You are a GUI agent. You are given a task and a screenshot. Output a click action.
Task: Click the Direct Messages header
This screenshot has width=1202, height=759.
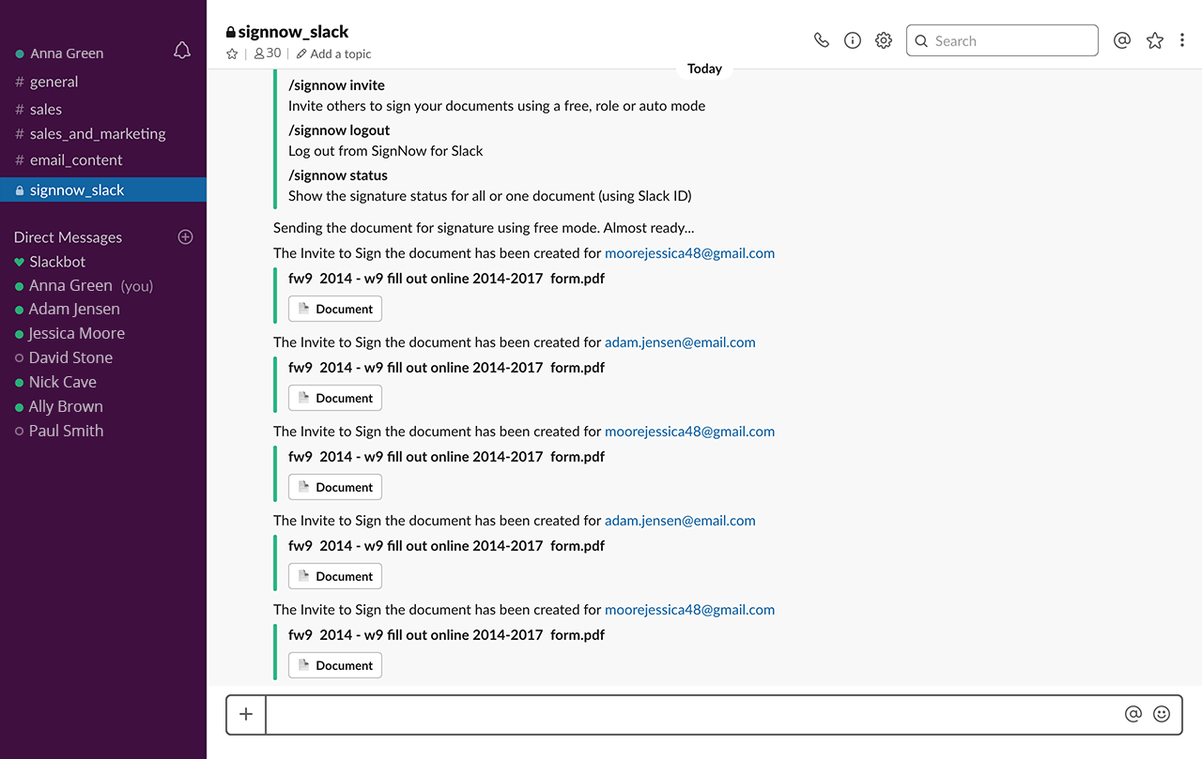tap(68, 237)
